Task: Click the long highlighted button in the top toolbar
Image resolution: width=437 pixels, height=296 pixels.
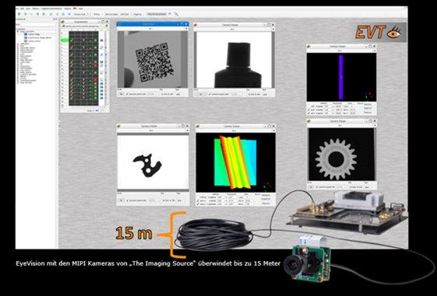Action: [x=157, y=14]
